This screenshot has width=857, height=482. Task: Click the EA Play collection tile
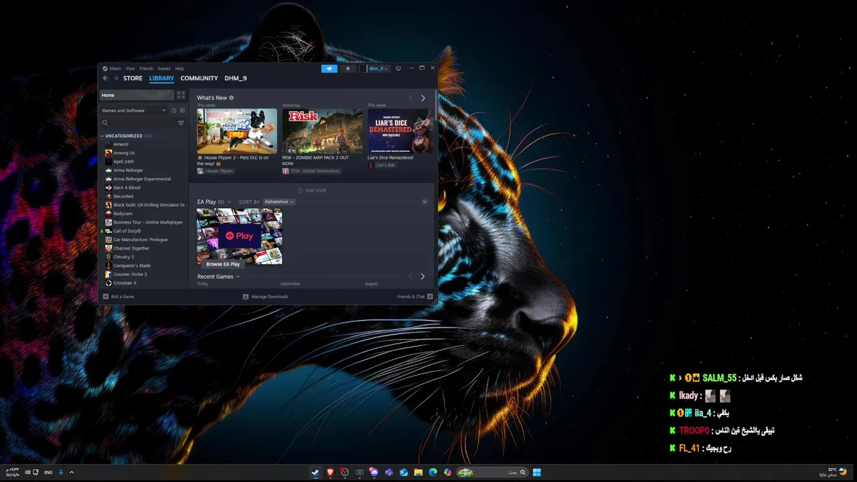click(239, 236)
